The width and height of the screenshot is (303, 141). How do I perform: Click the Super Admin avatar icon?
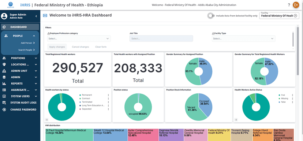tap(4, 16)
